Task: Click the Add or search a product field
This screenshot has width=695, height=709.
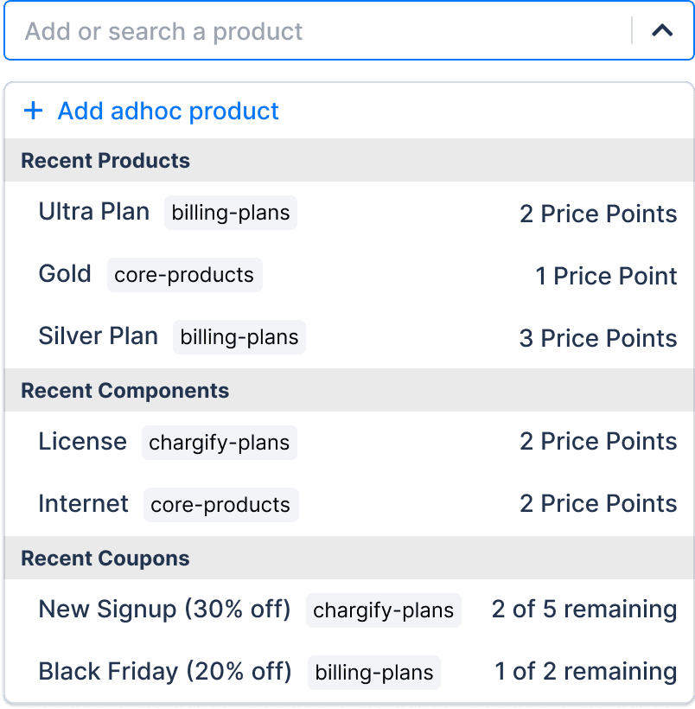Action: point(320,32)
